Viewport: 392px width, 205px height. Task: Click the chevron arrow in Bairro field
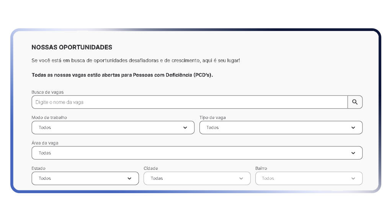(x=353, y=179)
